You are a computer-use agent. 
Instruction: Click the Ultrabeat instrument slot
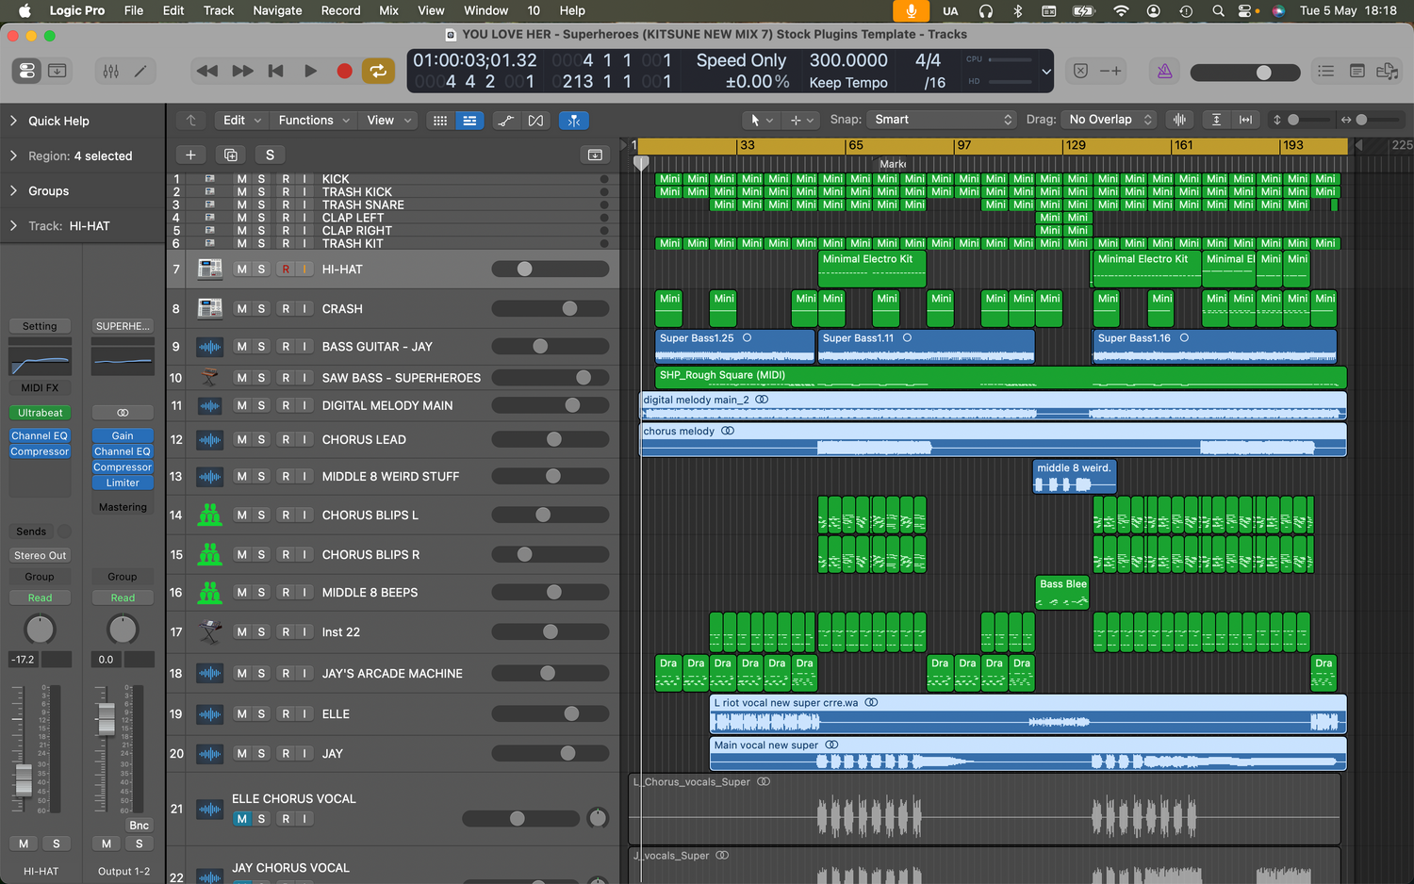pyautogui.click(x=40, y=413)
